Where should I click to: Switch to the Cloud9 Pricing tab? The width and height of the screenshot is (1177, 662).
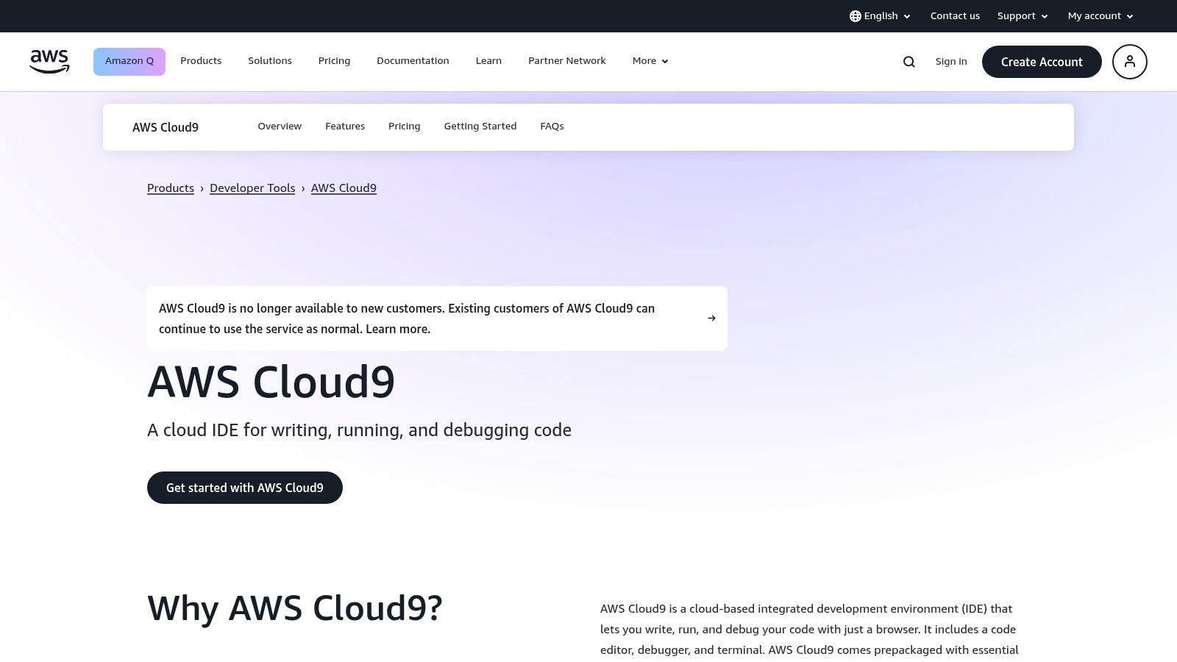(405, 127)
